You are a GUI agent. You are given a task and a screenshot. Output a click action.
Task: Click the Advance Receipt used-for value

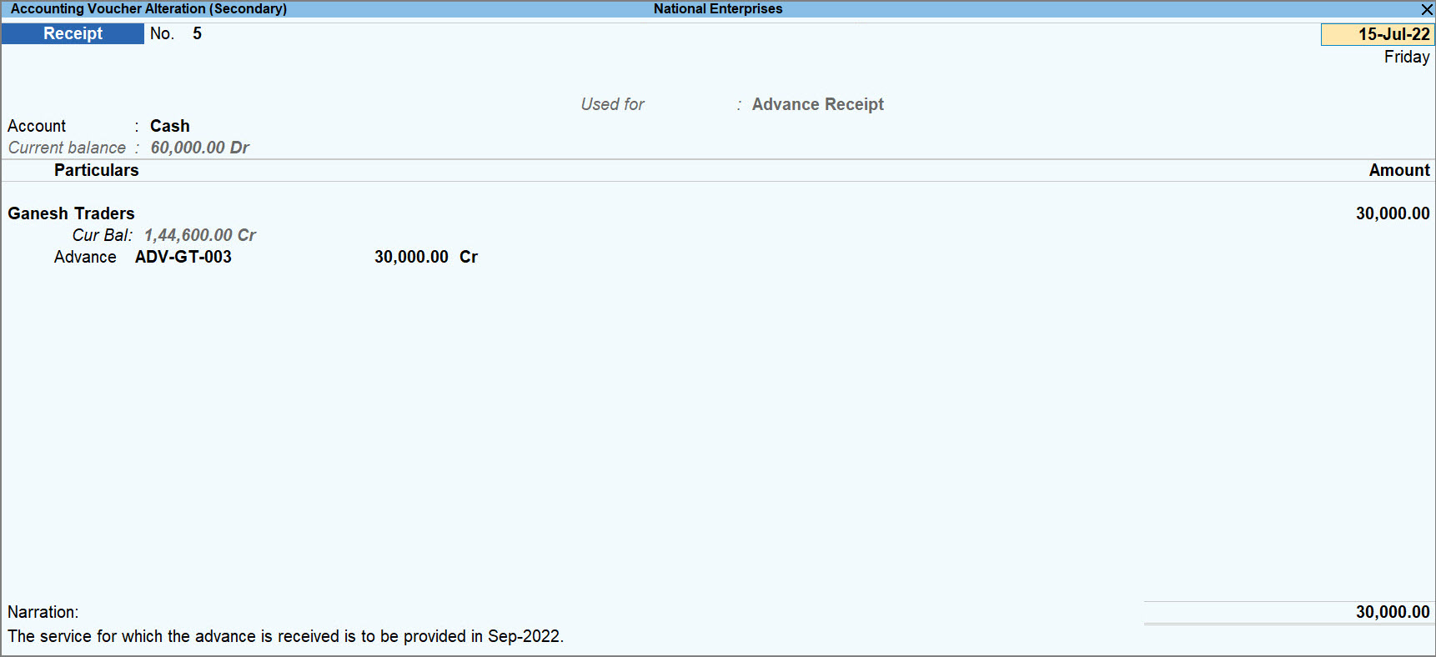(817, 104)
